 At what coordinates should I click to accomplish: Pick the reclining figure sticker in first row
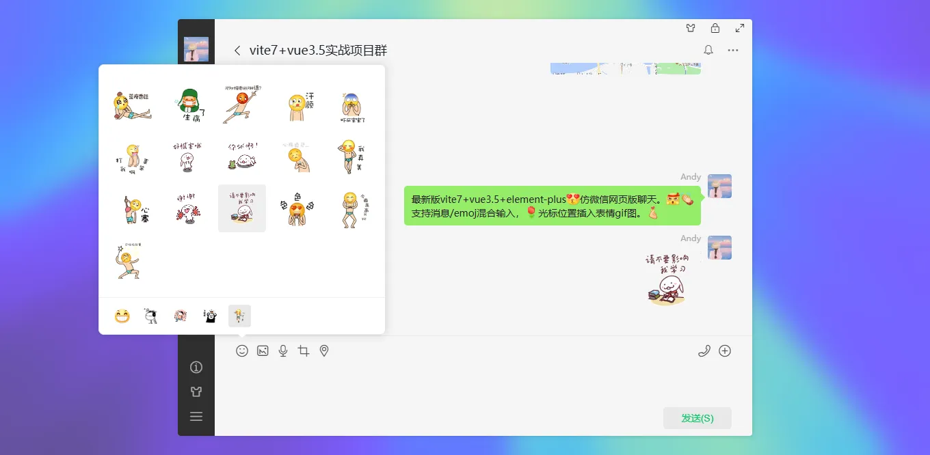pos(132,105)
